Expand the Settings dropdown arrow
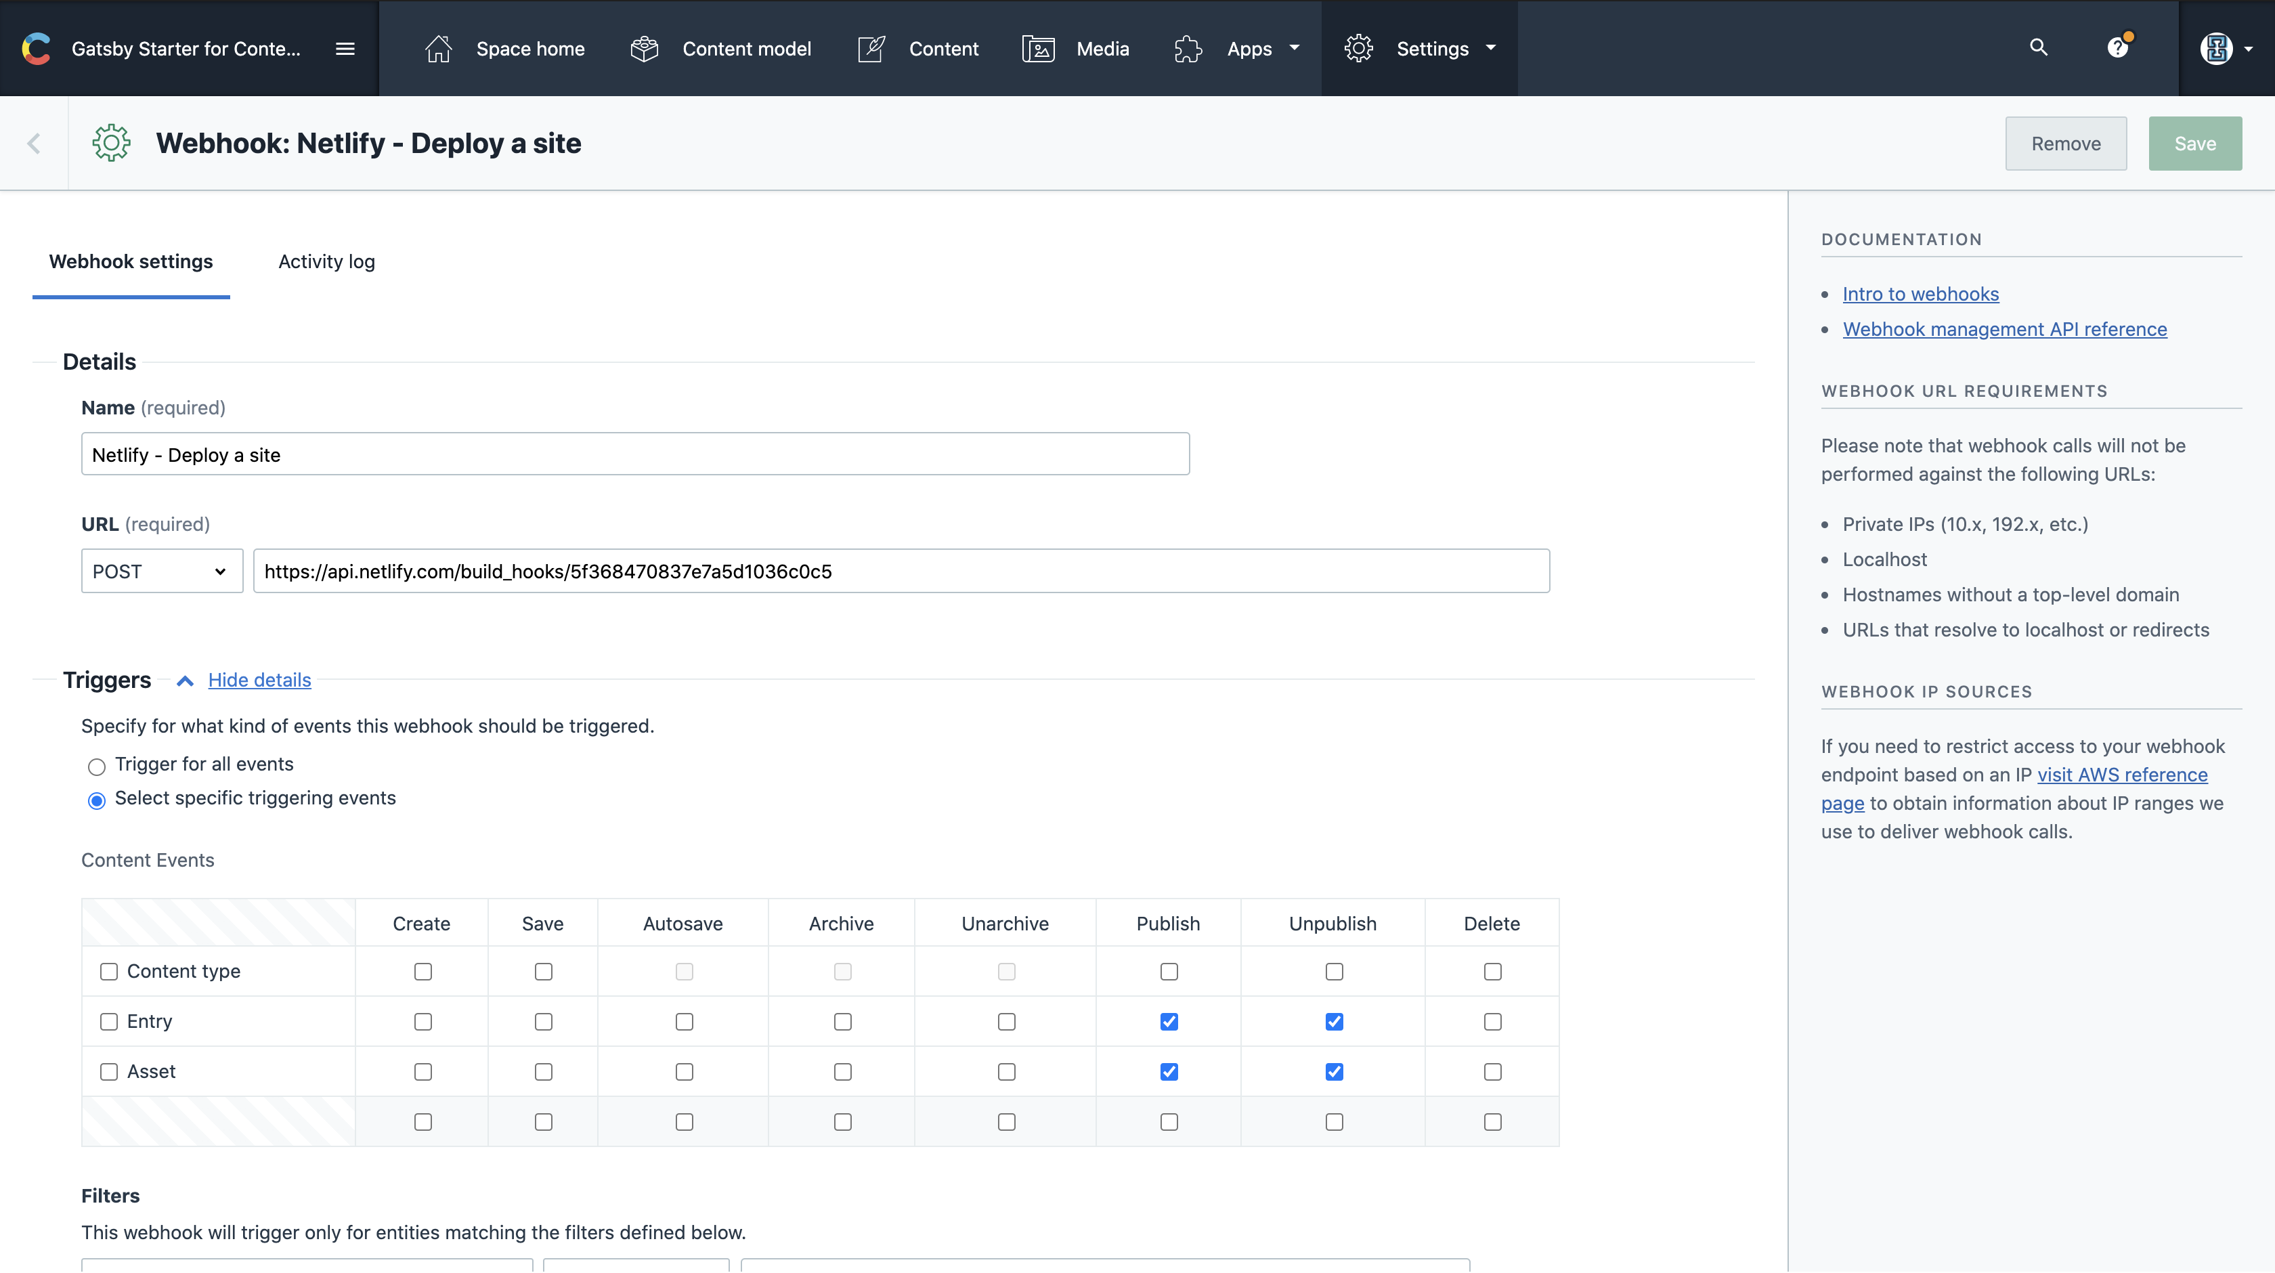Viewport: 2275px width, 1273px height. pyautogui.click(x=1491, y=47)
